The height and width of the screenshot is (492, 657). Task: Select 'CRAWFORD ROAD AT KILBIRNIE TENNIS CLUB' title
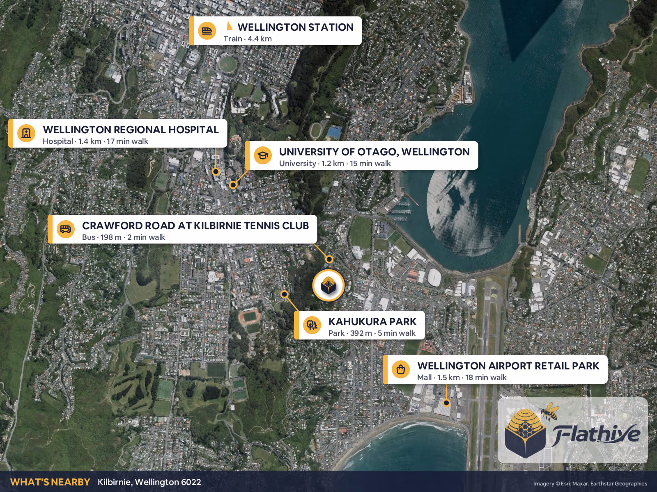pyautogui.click(x=195, y=225)
